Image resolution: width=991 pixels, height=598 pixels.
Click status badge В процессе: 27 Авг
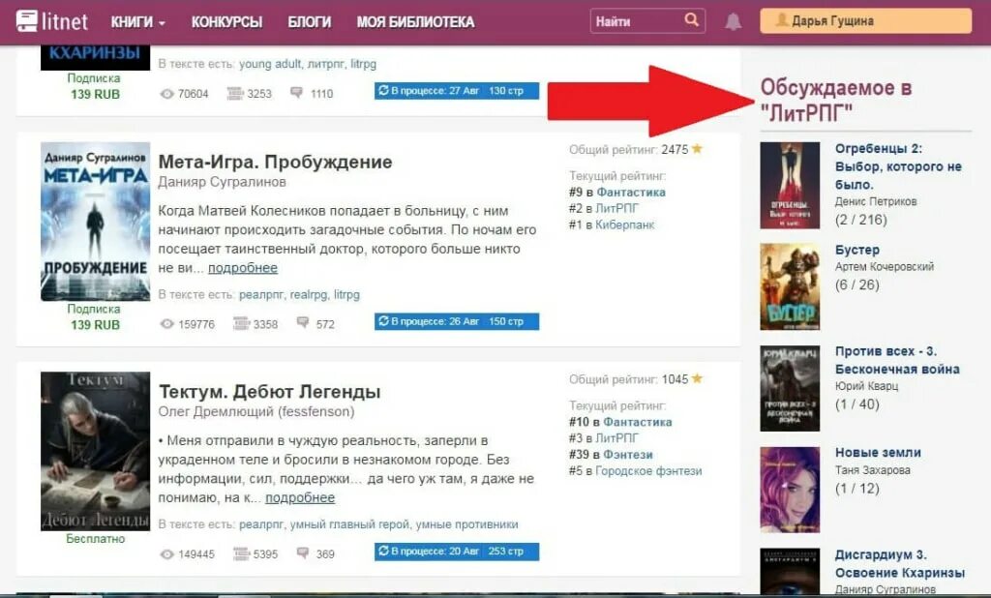(x=457, y=91)
